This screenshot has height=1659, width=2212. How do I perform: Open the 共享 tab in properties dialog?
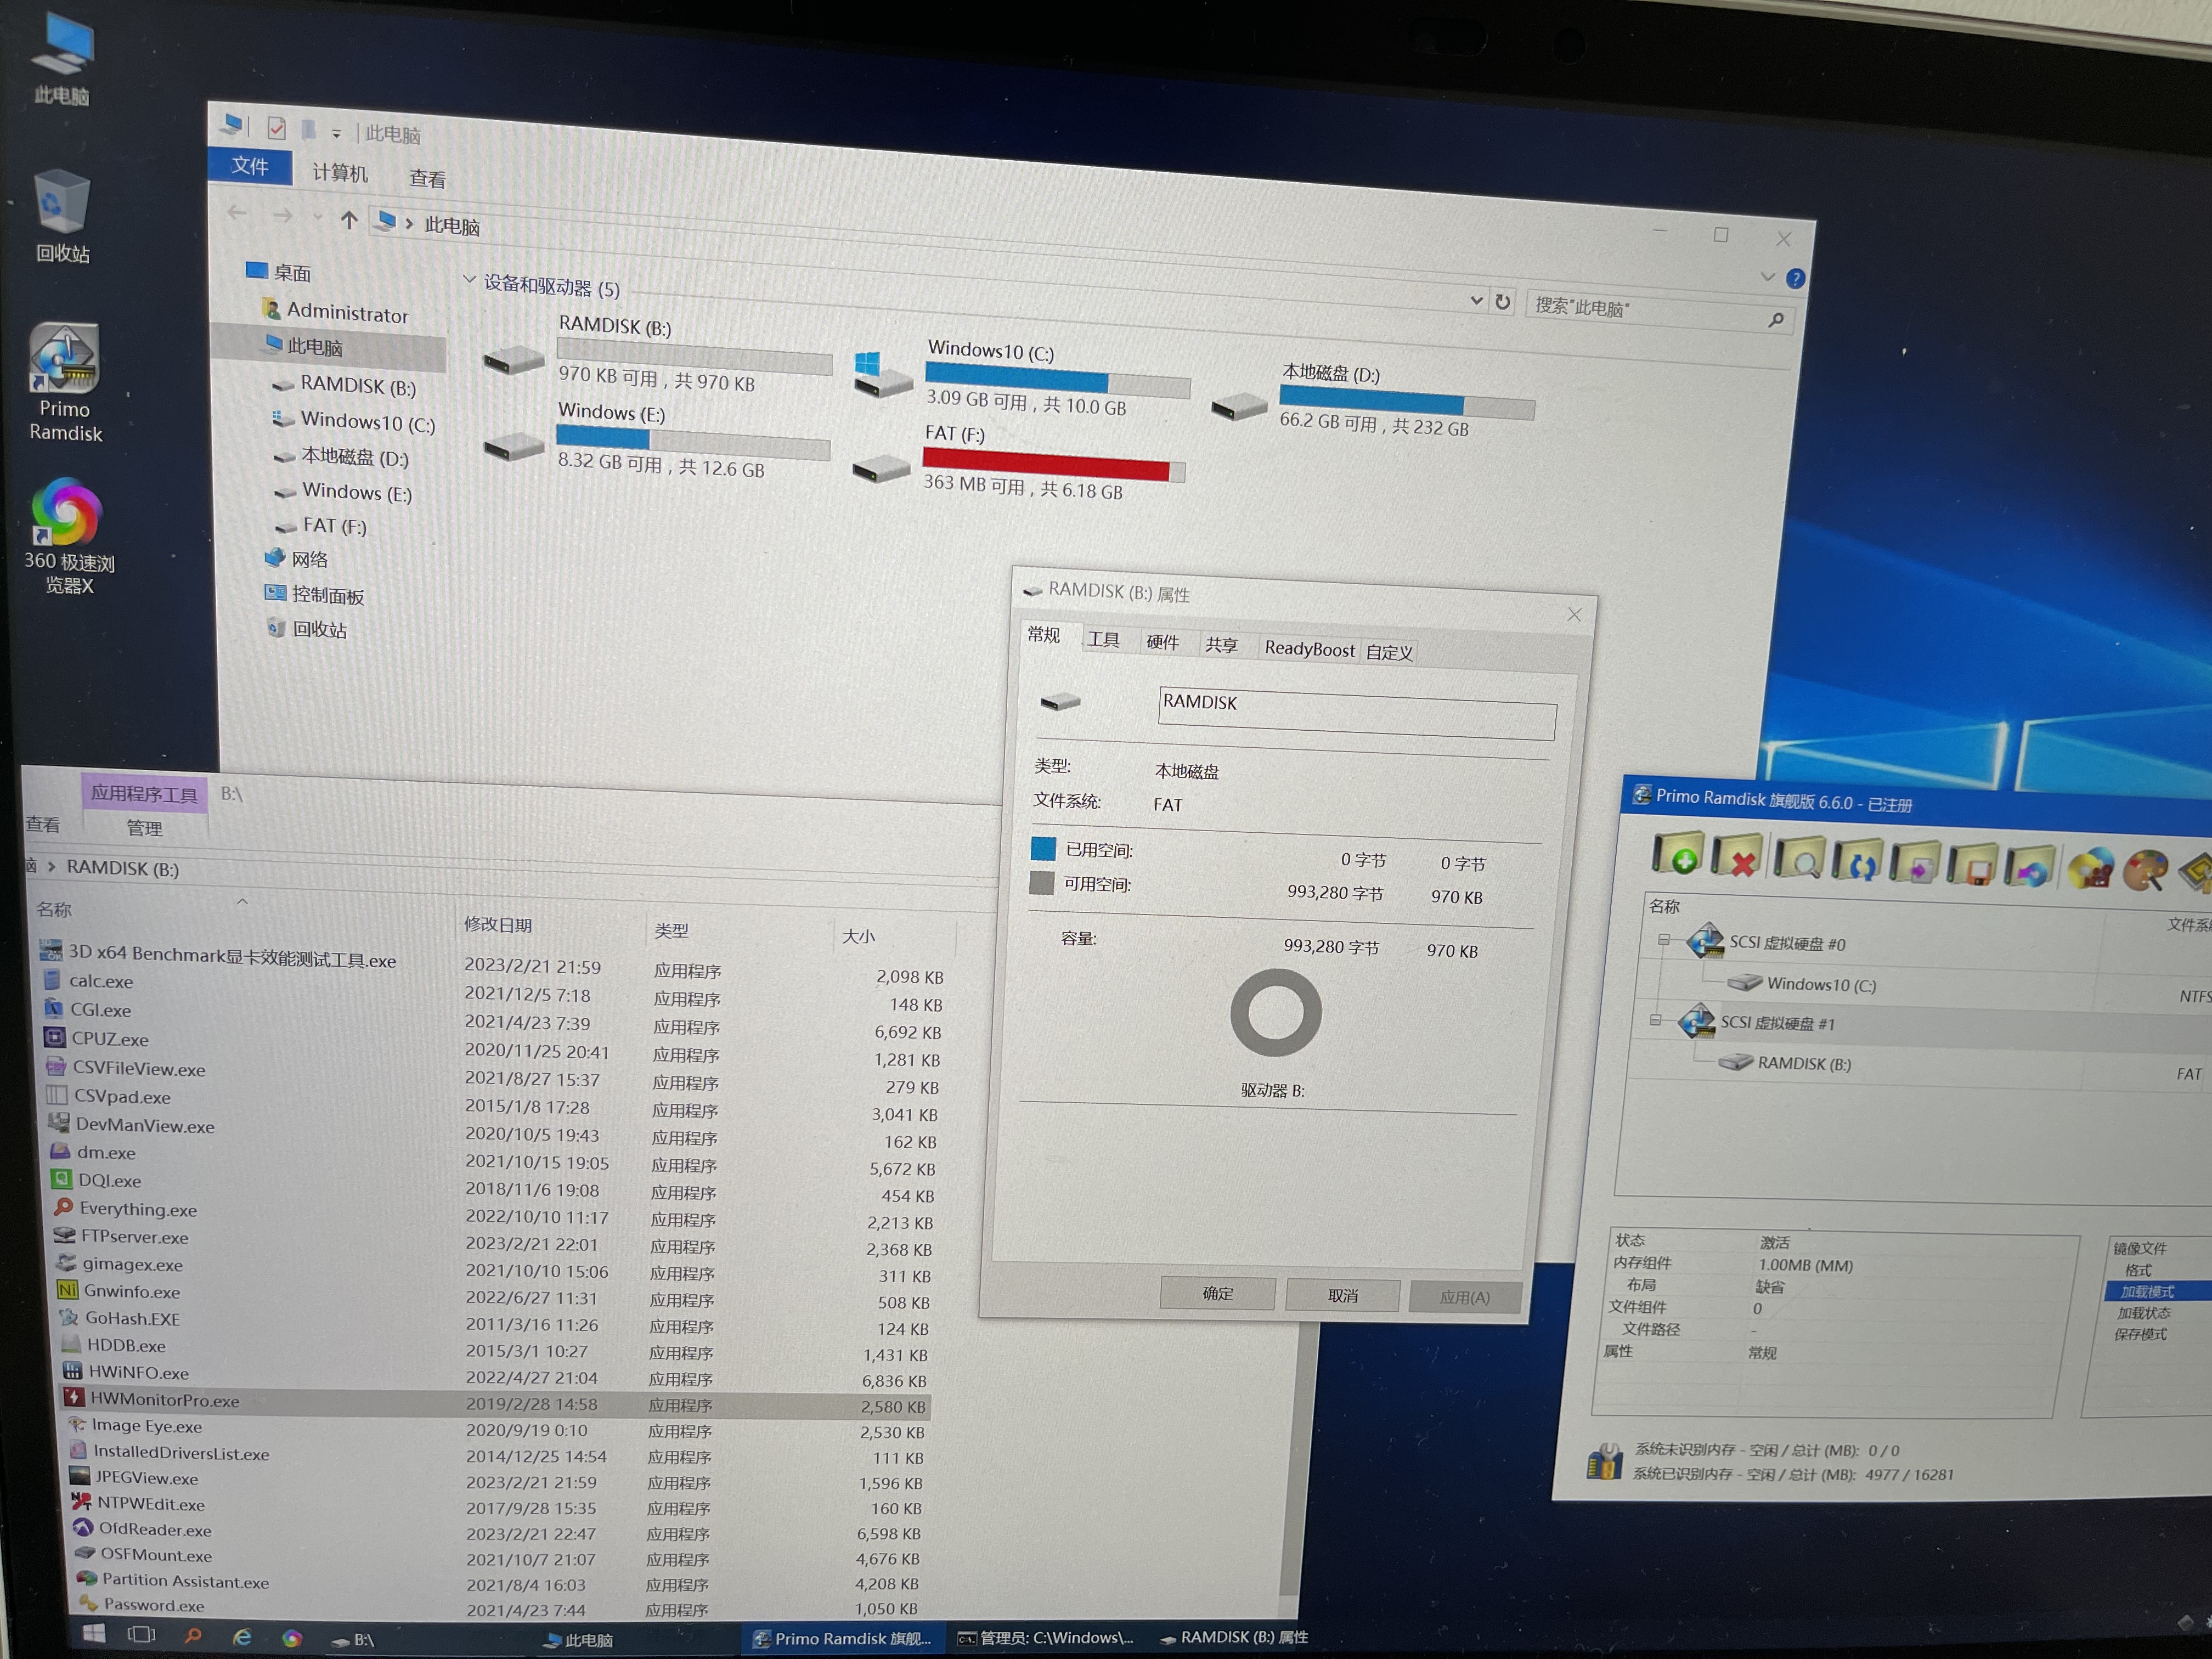coord(1221,645)
